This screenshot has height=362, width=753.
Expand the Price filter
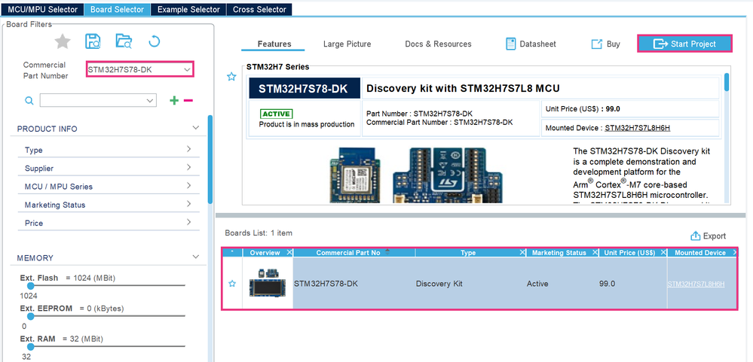click(189, 221)
